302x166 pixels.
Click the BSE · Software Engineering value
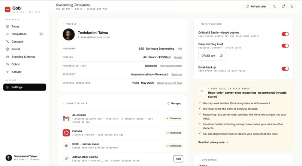tap(156, 49)
